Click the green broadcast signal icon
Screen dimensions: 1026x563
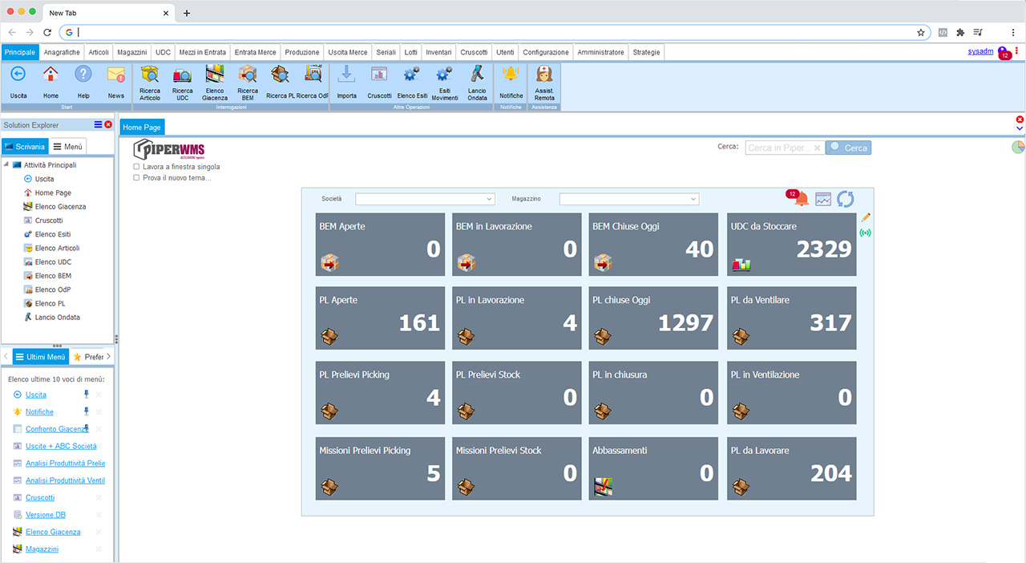tap(865, 233)
